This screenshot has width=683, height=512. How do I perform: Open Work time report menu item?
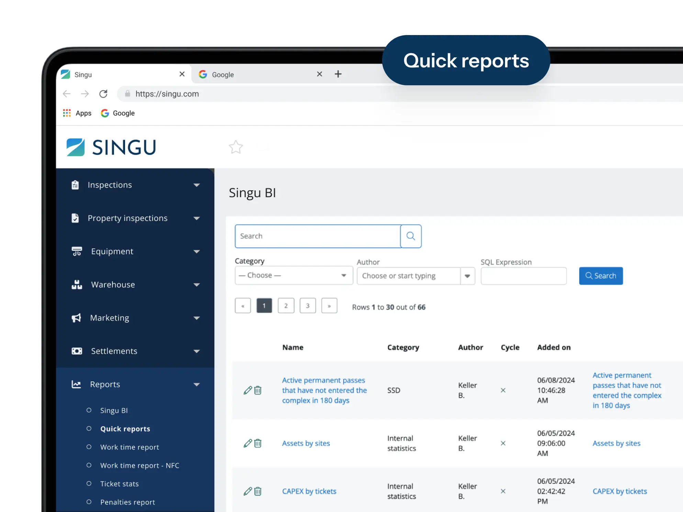click(130, 447)
